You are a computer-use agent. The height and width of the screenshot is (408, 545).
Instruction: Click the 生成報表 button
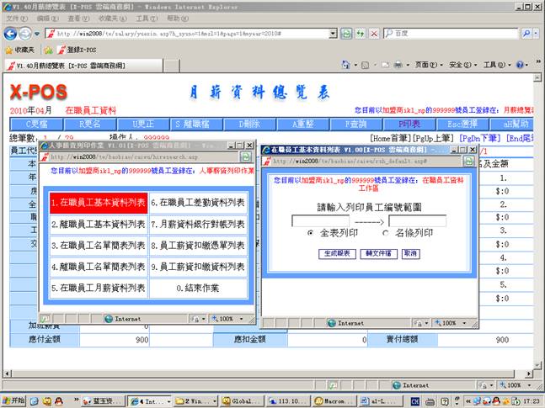coord(336,253)
